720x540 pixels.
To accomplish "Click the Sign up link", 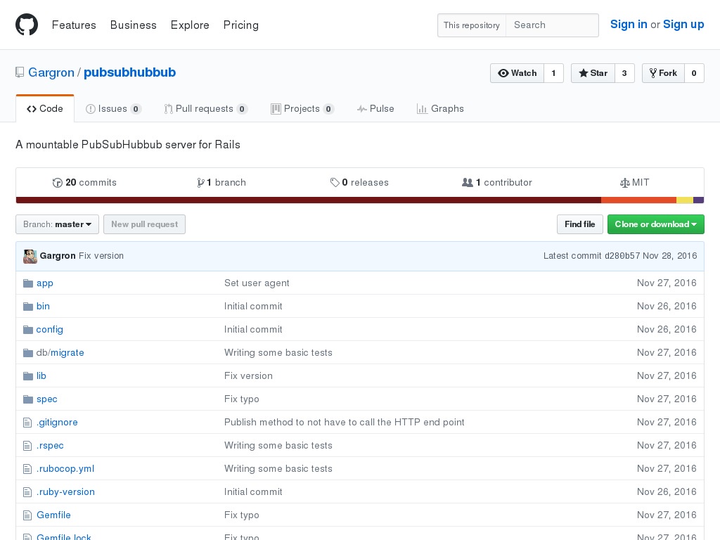I will coord(683,25).
